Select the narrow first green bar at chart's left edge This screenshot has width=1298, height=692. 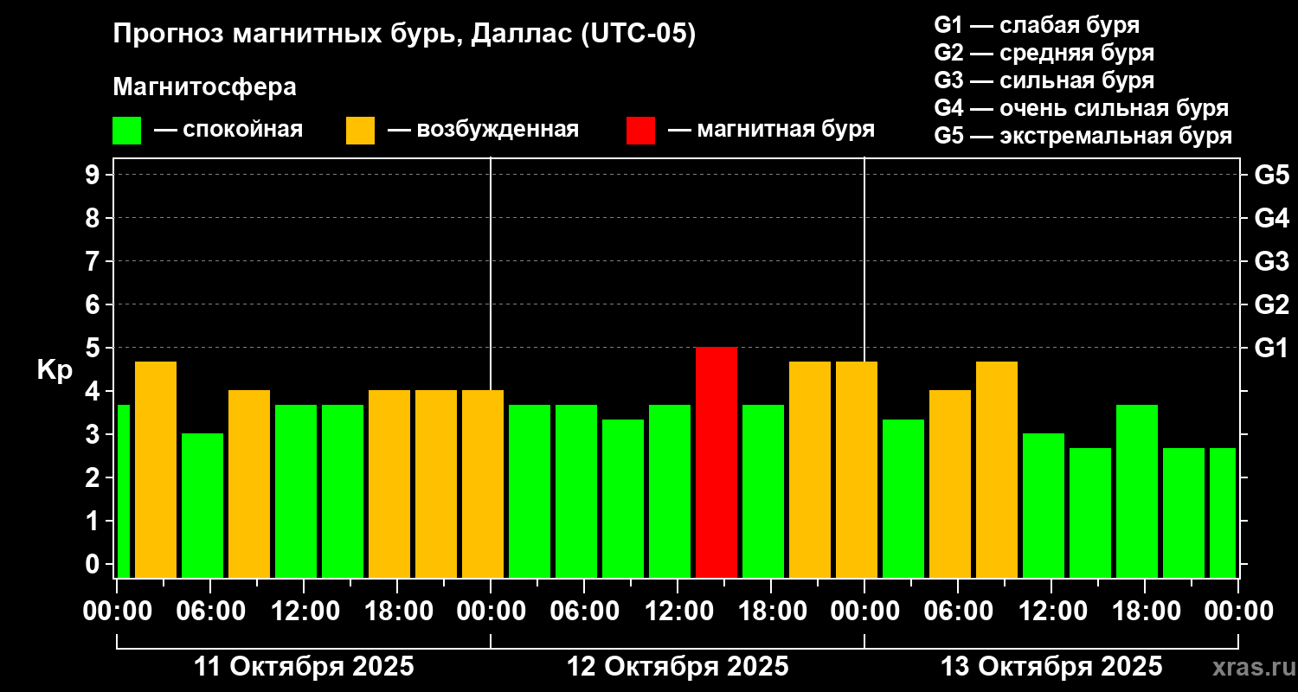(123, 491)
